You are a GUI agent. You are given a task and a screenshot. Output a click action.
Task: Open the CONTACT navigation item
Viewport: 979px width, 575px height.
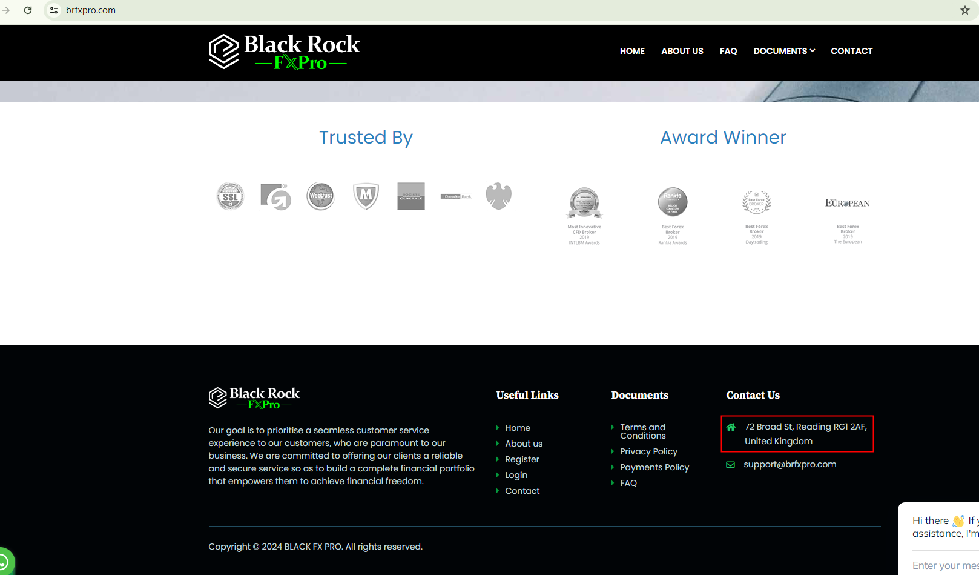click(x=852, y=51)
